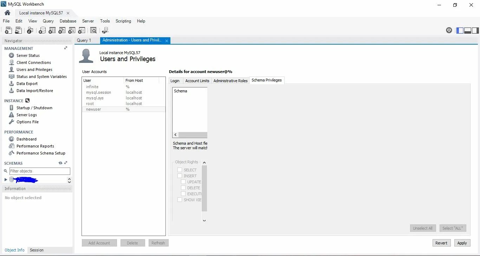This screenshot has height=256, width=480.
Task: Open the Scripting menu
Action: [x=123, y=21]
